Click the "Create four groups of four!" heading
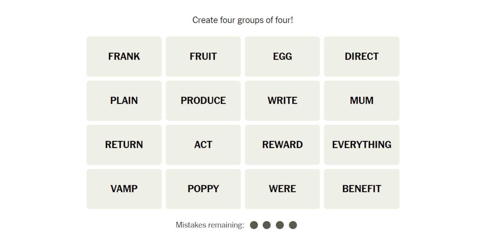This screenshot has width=486, height=243. pyautogui.click(x=243, y=20)
